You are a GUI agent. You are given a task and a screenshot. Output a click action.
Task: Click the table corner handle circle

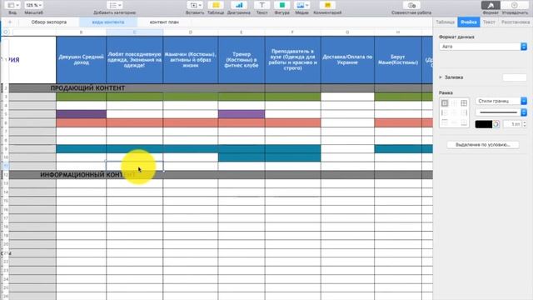[6, 32]
